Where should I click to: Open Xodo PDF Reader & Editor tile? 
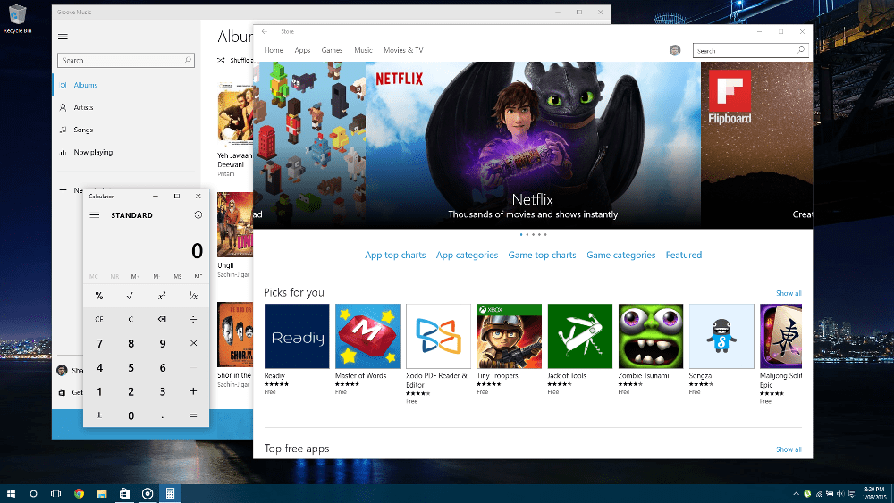pos(438,336)
